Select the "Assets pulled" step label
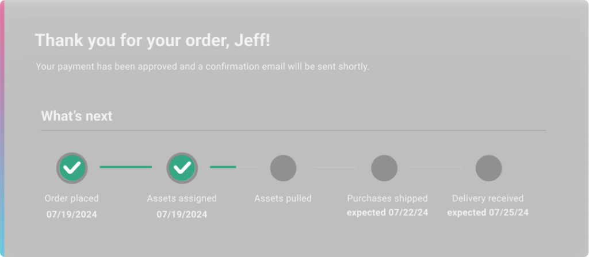This screenshot has height=257, width=589. click(x=283, y=198)
